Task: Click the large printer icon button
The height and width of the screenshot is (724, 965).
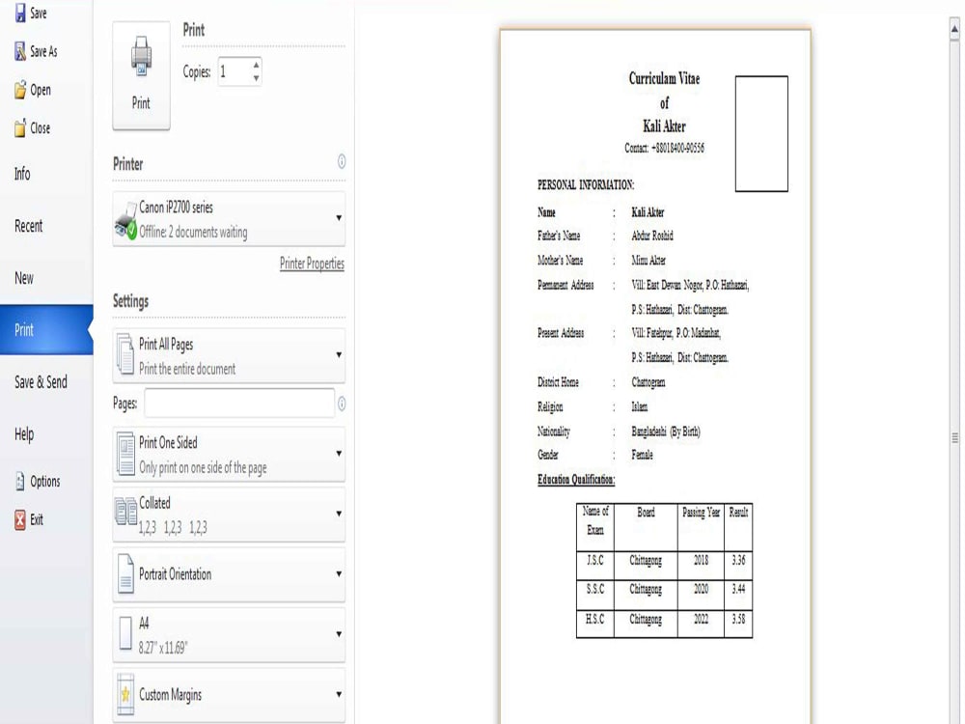Action: coord(141,75)
